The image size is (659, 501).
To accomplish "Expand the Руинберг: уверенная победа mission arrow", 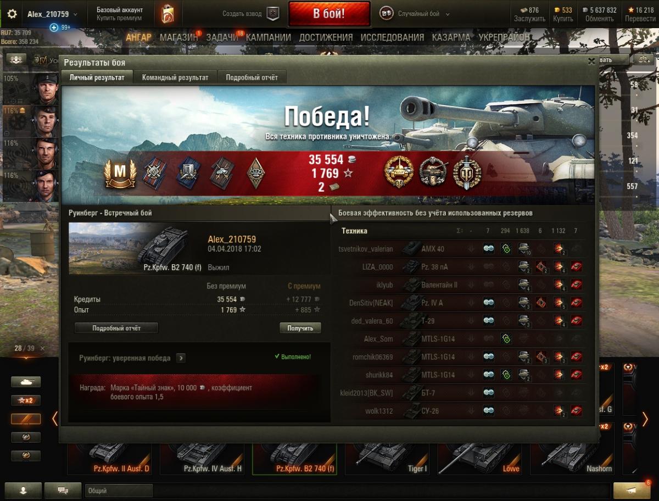I will [181, 358].
